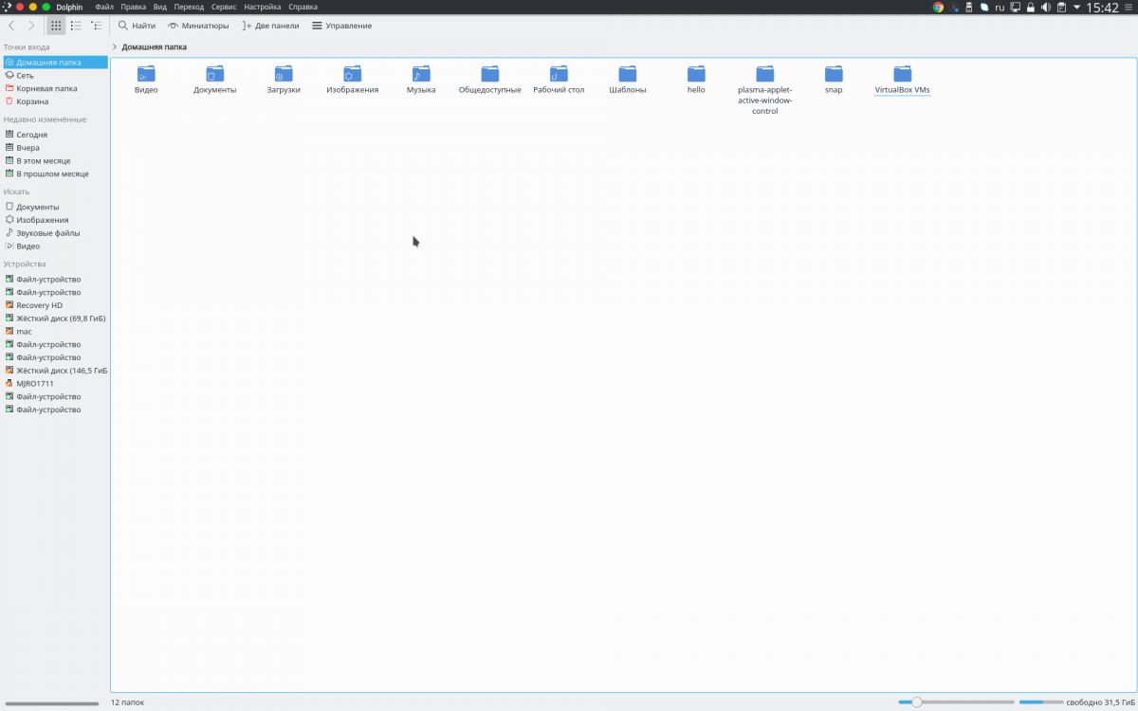
Task: Search Звуковые файлы in the sidebar
Action: [55, 233]
